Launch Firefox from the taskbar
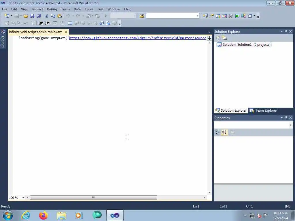The height and width of the screenshot is (221, 295). click(43, 215)
